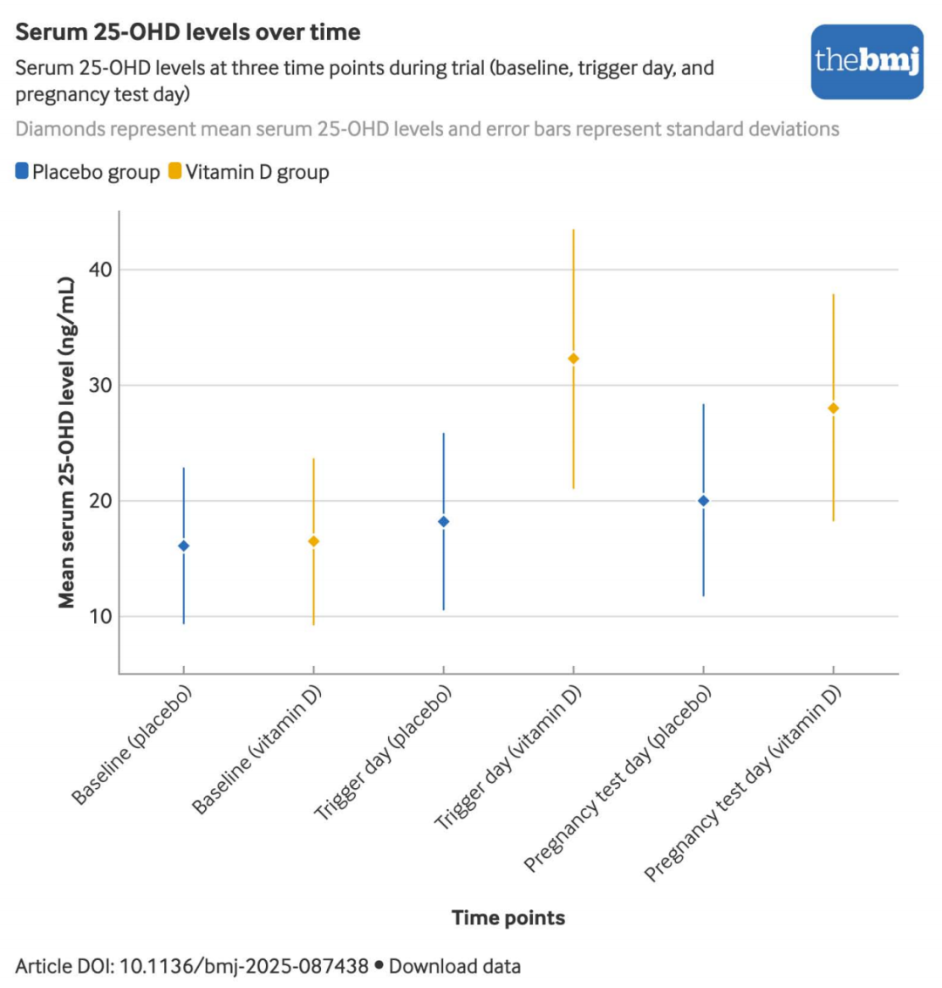Click the y-axis title 'Mean serum 25-OHD level'

[66, 442]
